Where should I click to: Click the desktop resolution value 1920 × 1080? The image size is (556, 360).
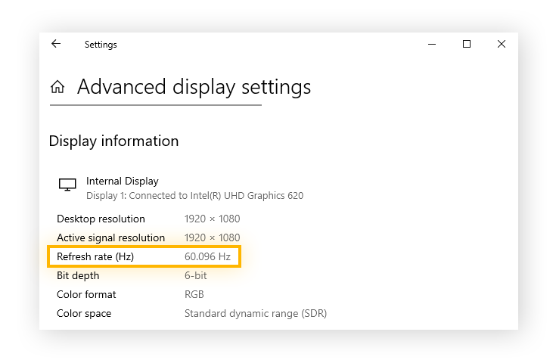[x=212, y=219]
